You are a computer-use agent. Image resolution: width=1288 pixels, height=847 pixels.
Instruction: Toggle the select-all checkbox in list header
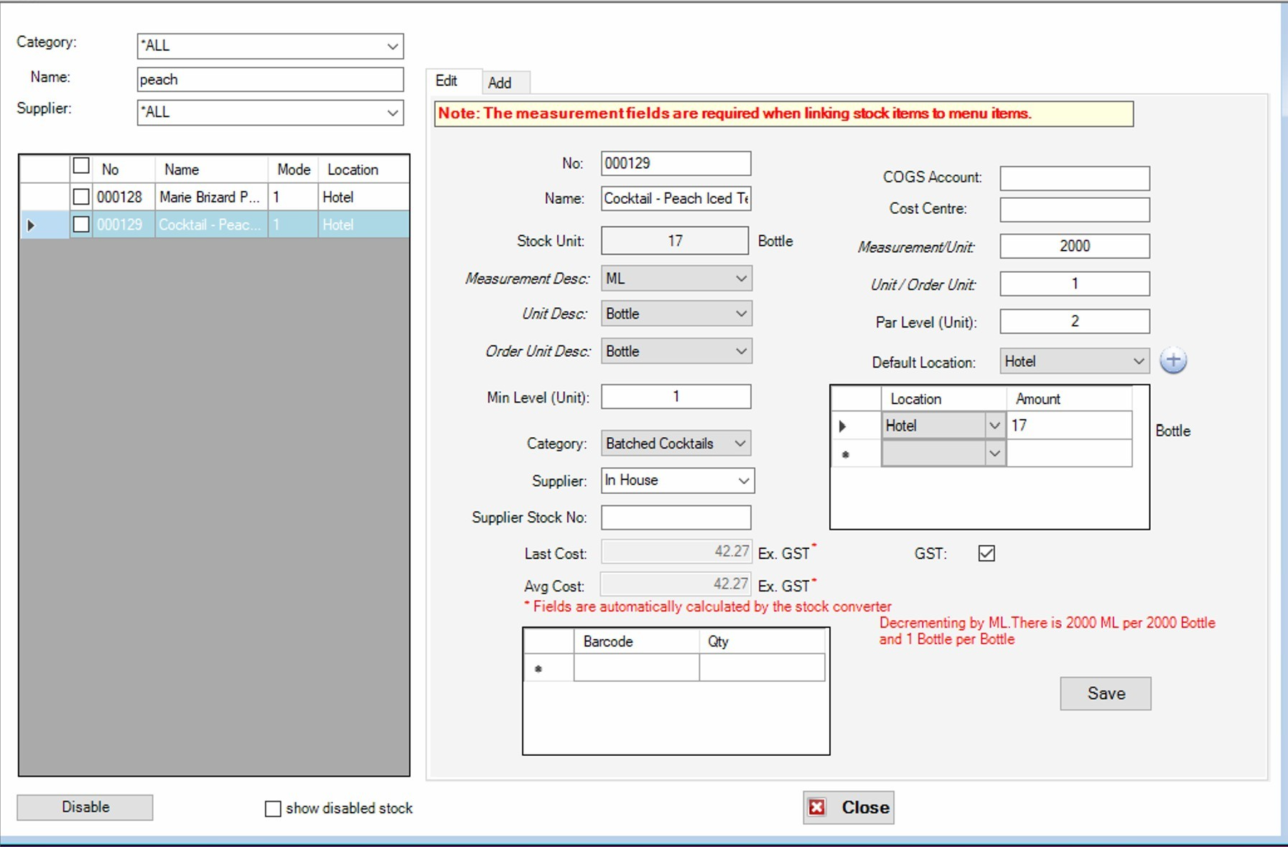pos(81,167)
